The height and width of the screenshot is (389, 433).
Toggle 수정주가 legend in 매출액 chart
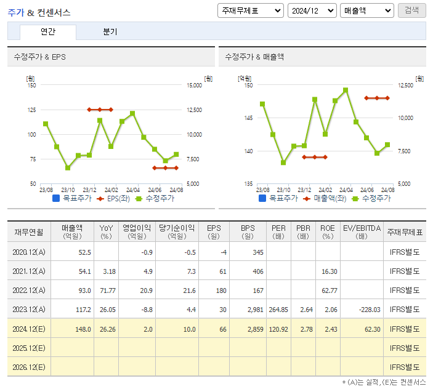(371, 198)
